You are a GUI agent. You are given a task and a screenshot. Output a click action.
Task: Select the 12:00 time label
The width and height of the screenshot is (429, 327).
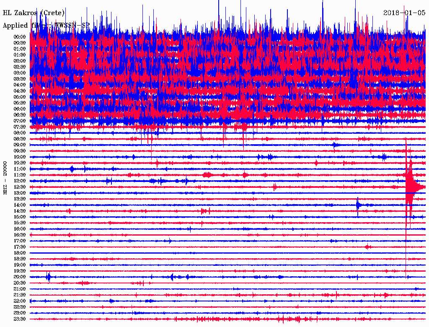pos(20,181)
